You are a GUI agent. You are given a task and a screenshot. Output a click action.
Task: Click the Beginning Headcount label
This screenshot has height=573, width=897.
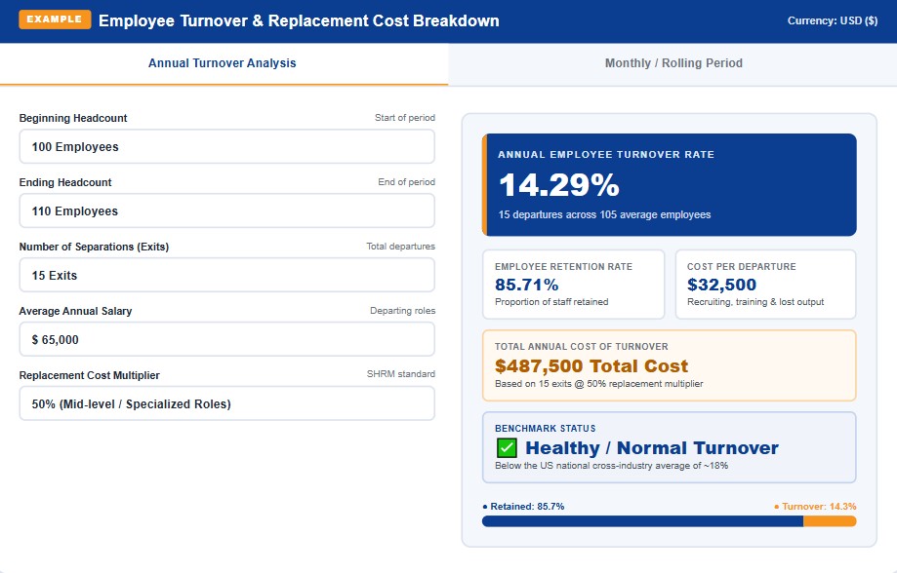click(73, 118)
